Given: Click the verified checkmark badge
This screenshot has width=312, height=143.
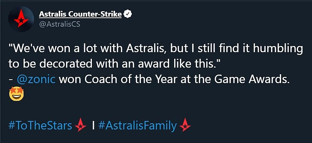Looking at the screenshot, I should pyautogui.click(x=127, y=15).
